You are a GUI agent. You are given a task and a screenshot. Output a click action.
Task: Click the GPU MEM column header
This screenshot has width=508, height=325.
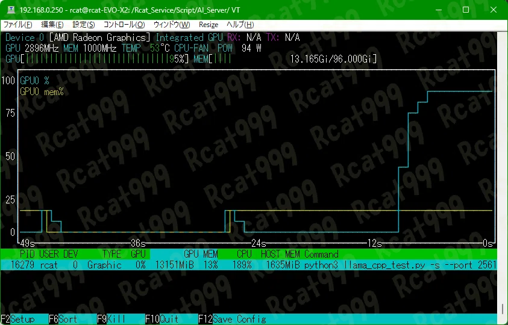(201, 254)
